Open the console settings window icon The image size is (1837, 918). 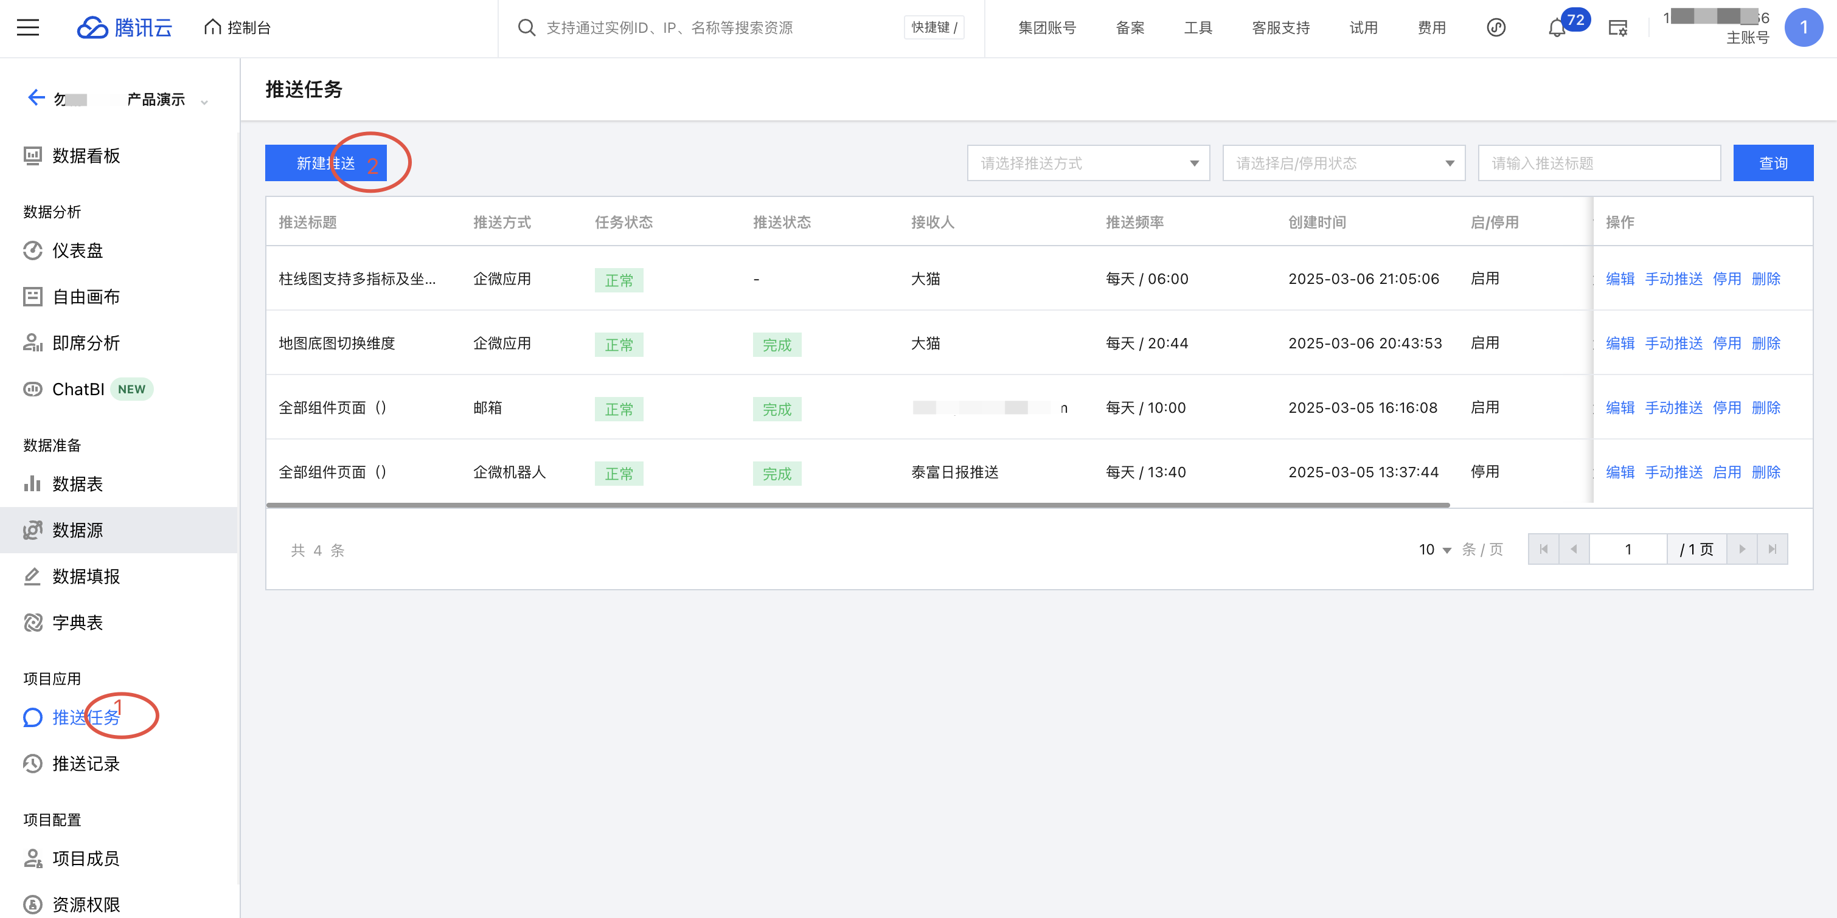pyautogui.click(x=1617, y=29)
